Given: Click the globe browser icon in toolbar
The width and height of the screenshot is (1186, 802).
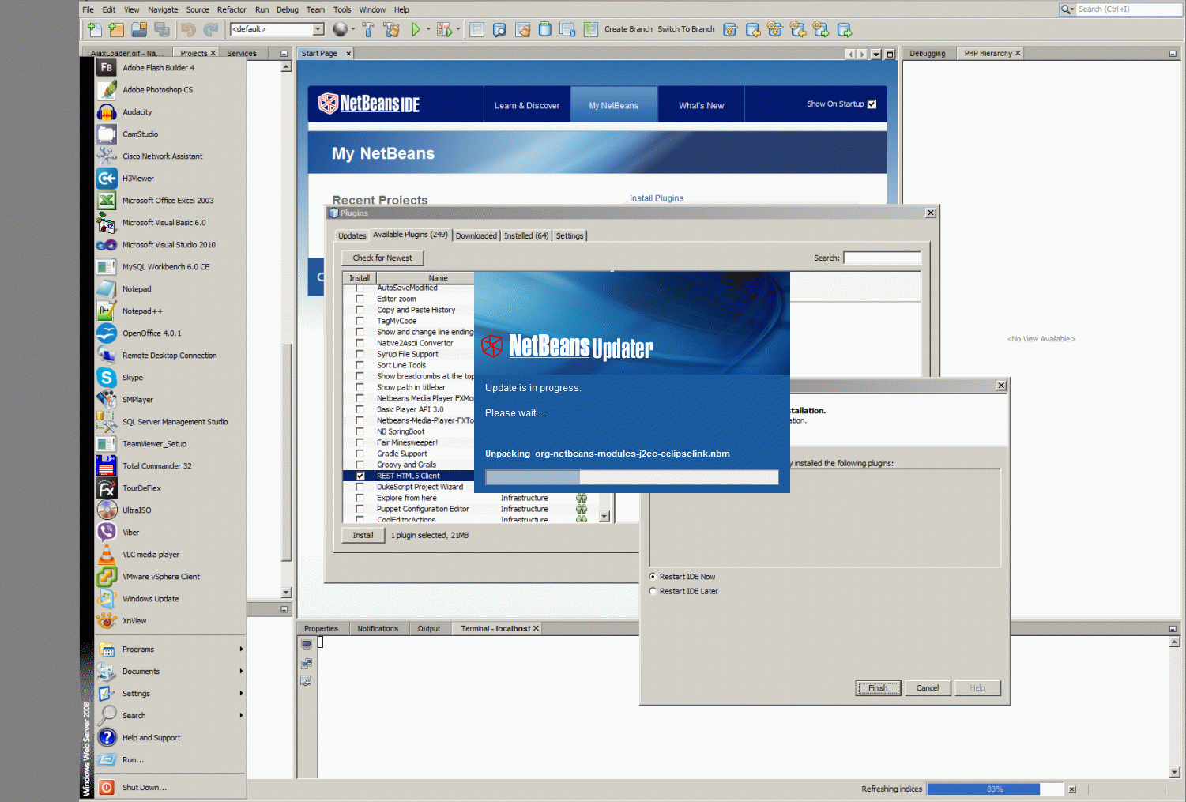Looking at the screenshot, I should coord(341,29).
